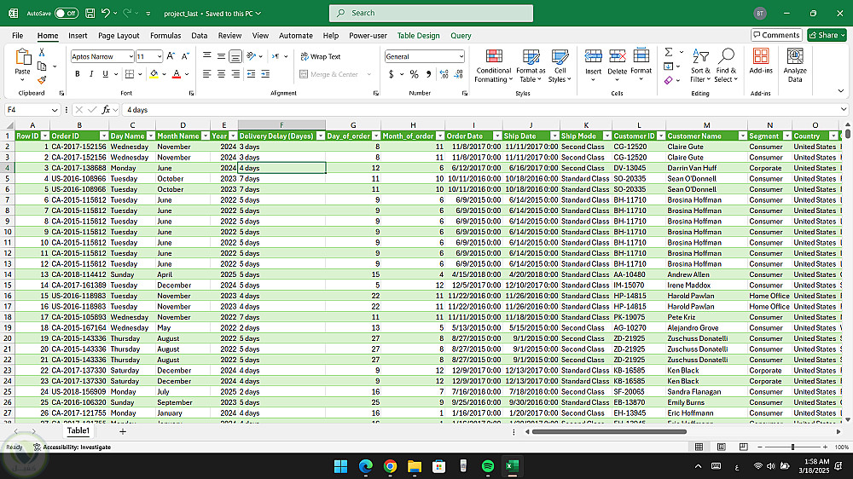Increase font size with the larger A icon
The image size is (853, 479).
coord(171,56)
